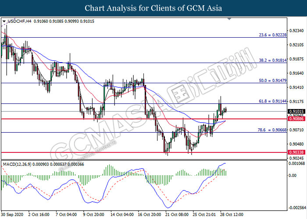This screenshot has height=219, width=307.
Task: Click the 7 Oct 04:00 time label
Action: (x=66, y=215)
